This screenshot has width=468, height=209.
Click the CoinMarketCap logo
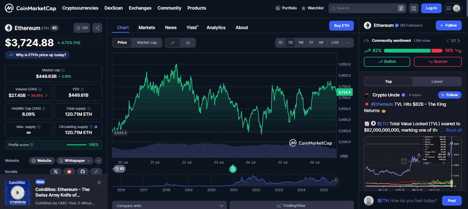pyautogui.click(x=30, y=8)
